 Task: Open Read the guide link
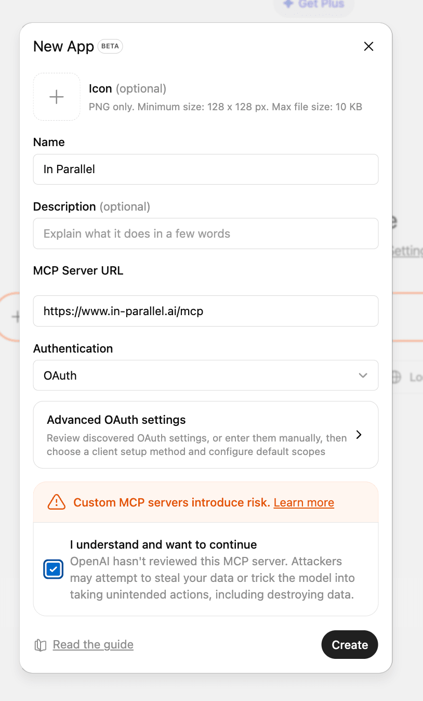[x=93, y=645]
